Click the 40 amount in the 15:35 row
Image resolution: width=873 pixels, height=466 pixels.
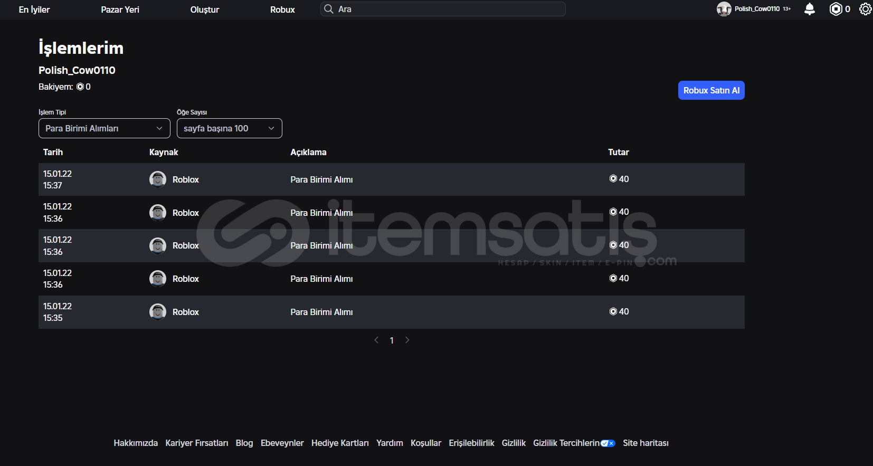click(624, 311)
